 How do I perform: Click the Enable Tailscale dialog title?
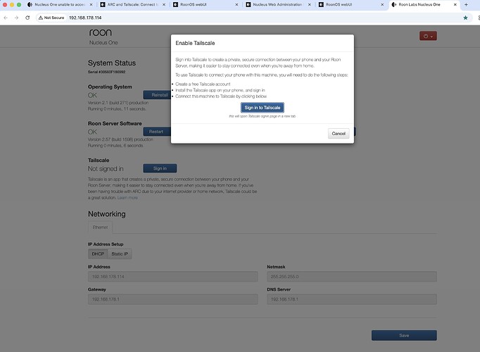[195, 43]
